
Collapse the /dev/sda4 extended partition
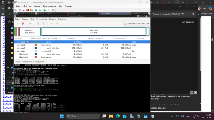pos(15,51)
